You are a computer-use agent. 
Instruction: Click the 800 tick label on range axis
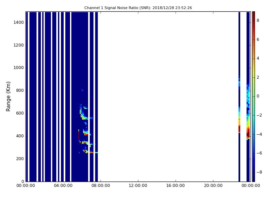pyautogui.click(x=20, y=90)
